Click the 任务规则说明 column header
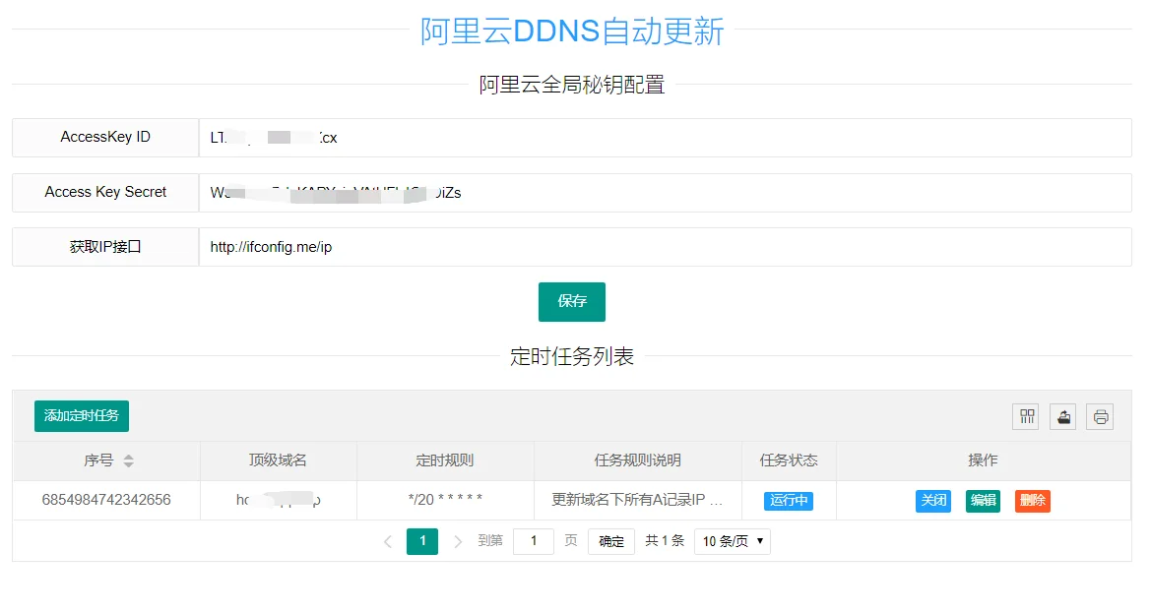The width and height of the screenshot is (1151, 613). (638, 460)
